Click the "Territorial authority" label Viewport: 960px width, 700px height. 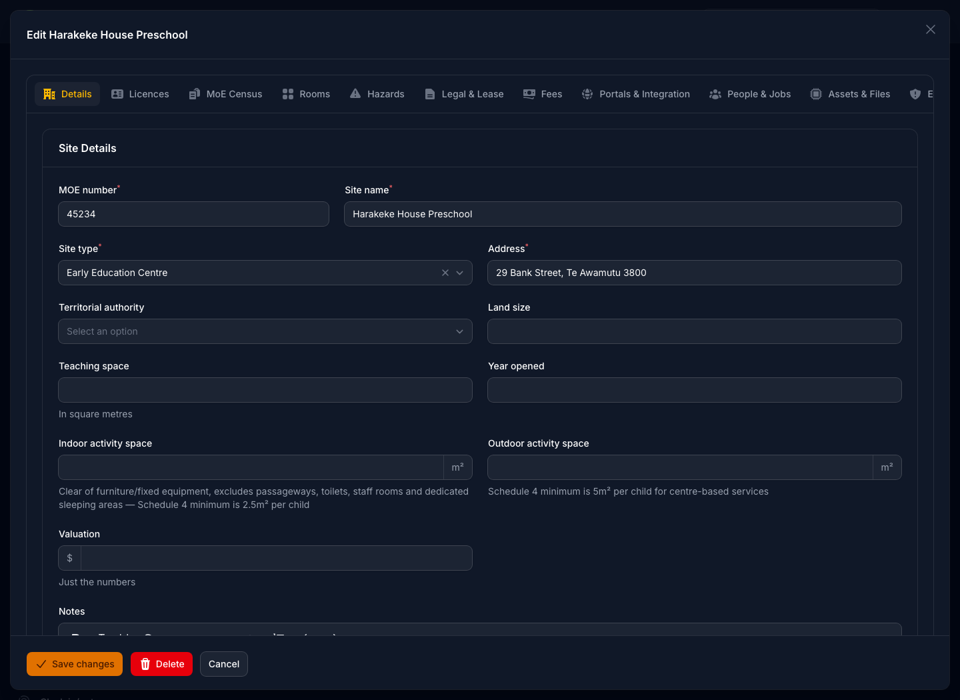(101, 307)
